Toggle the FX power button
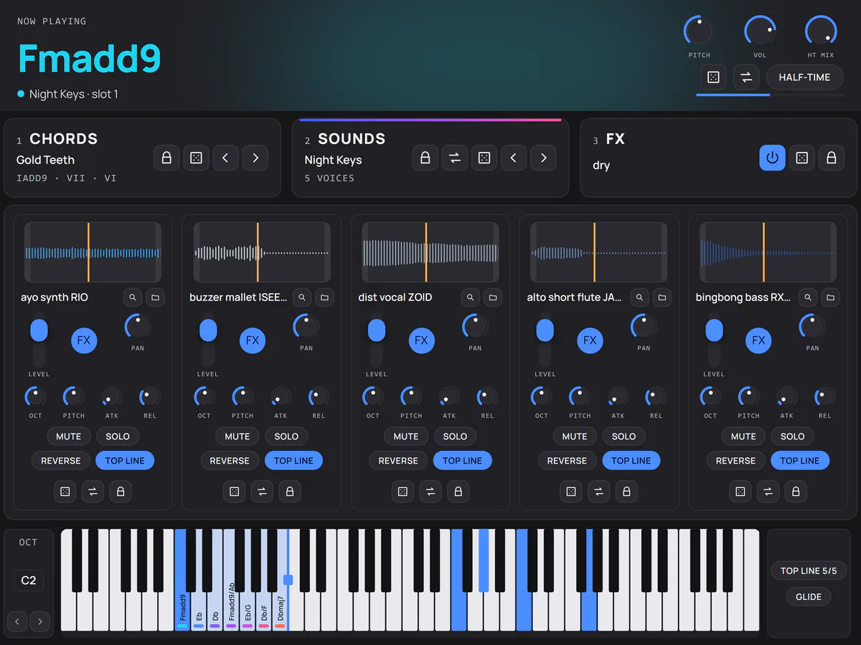The height and width of the screenshot is (645, 861). (x=772, y=158)
